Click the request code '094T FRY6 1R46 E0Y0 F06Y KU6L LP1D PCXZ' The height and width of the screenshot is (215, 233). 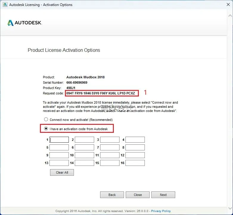coord(101,93)
